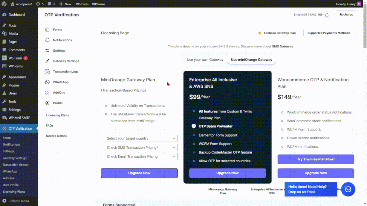
Task: Open User Profile submenu item
Action: [11, 185]
